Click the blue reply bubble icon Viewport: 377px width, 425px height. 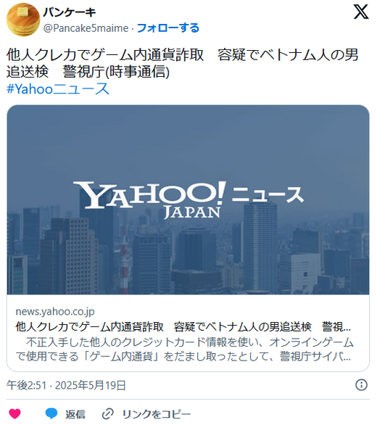51,413
